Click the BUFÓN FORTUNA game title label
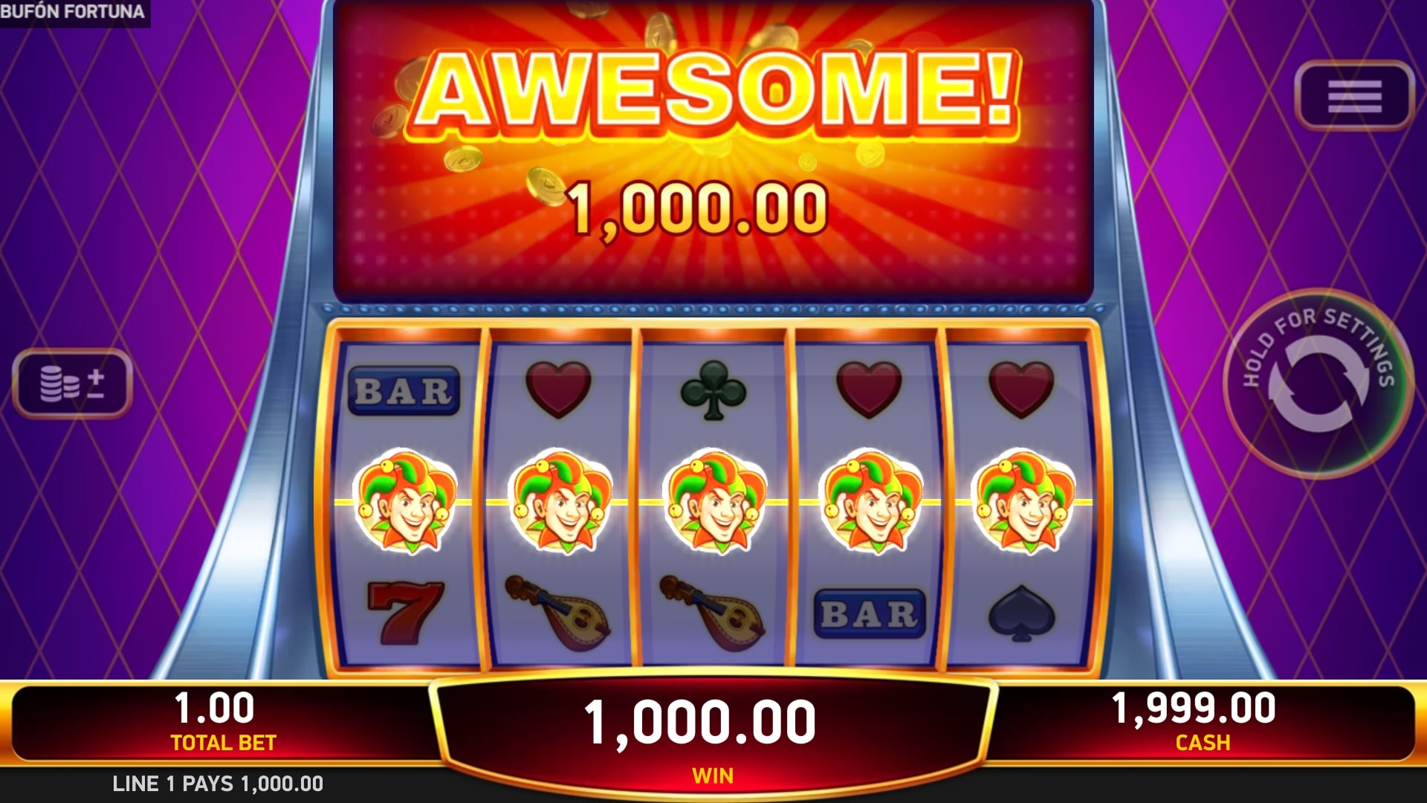The height and width of the screenshot is (803, 1427). (x=73, y=12)
